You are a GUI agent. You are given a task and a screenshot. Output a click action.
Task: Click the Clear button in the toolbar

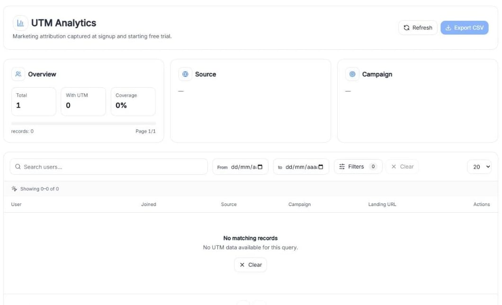coord(403,167)
